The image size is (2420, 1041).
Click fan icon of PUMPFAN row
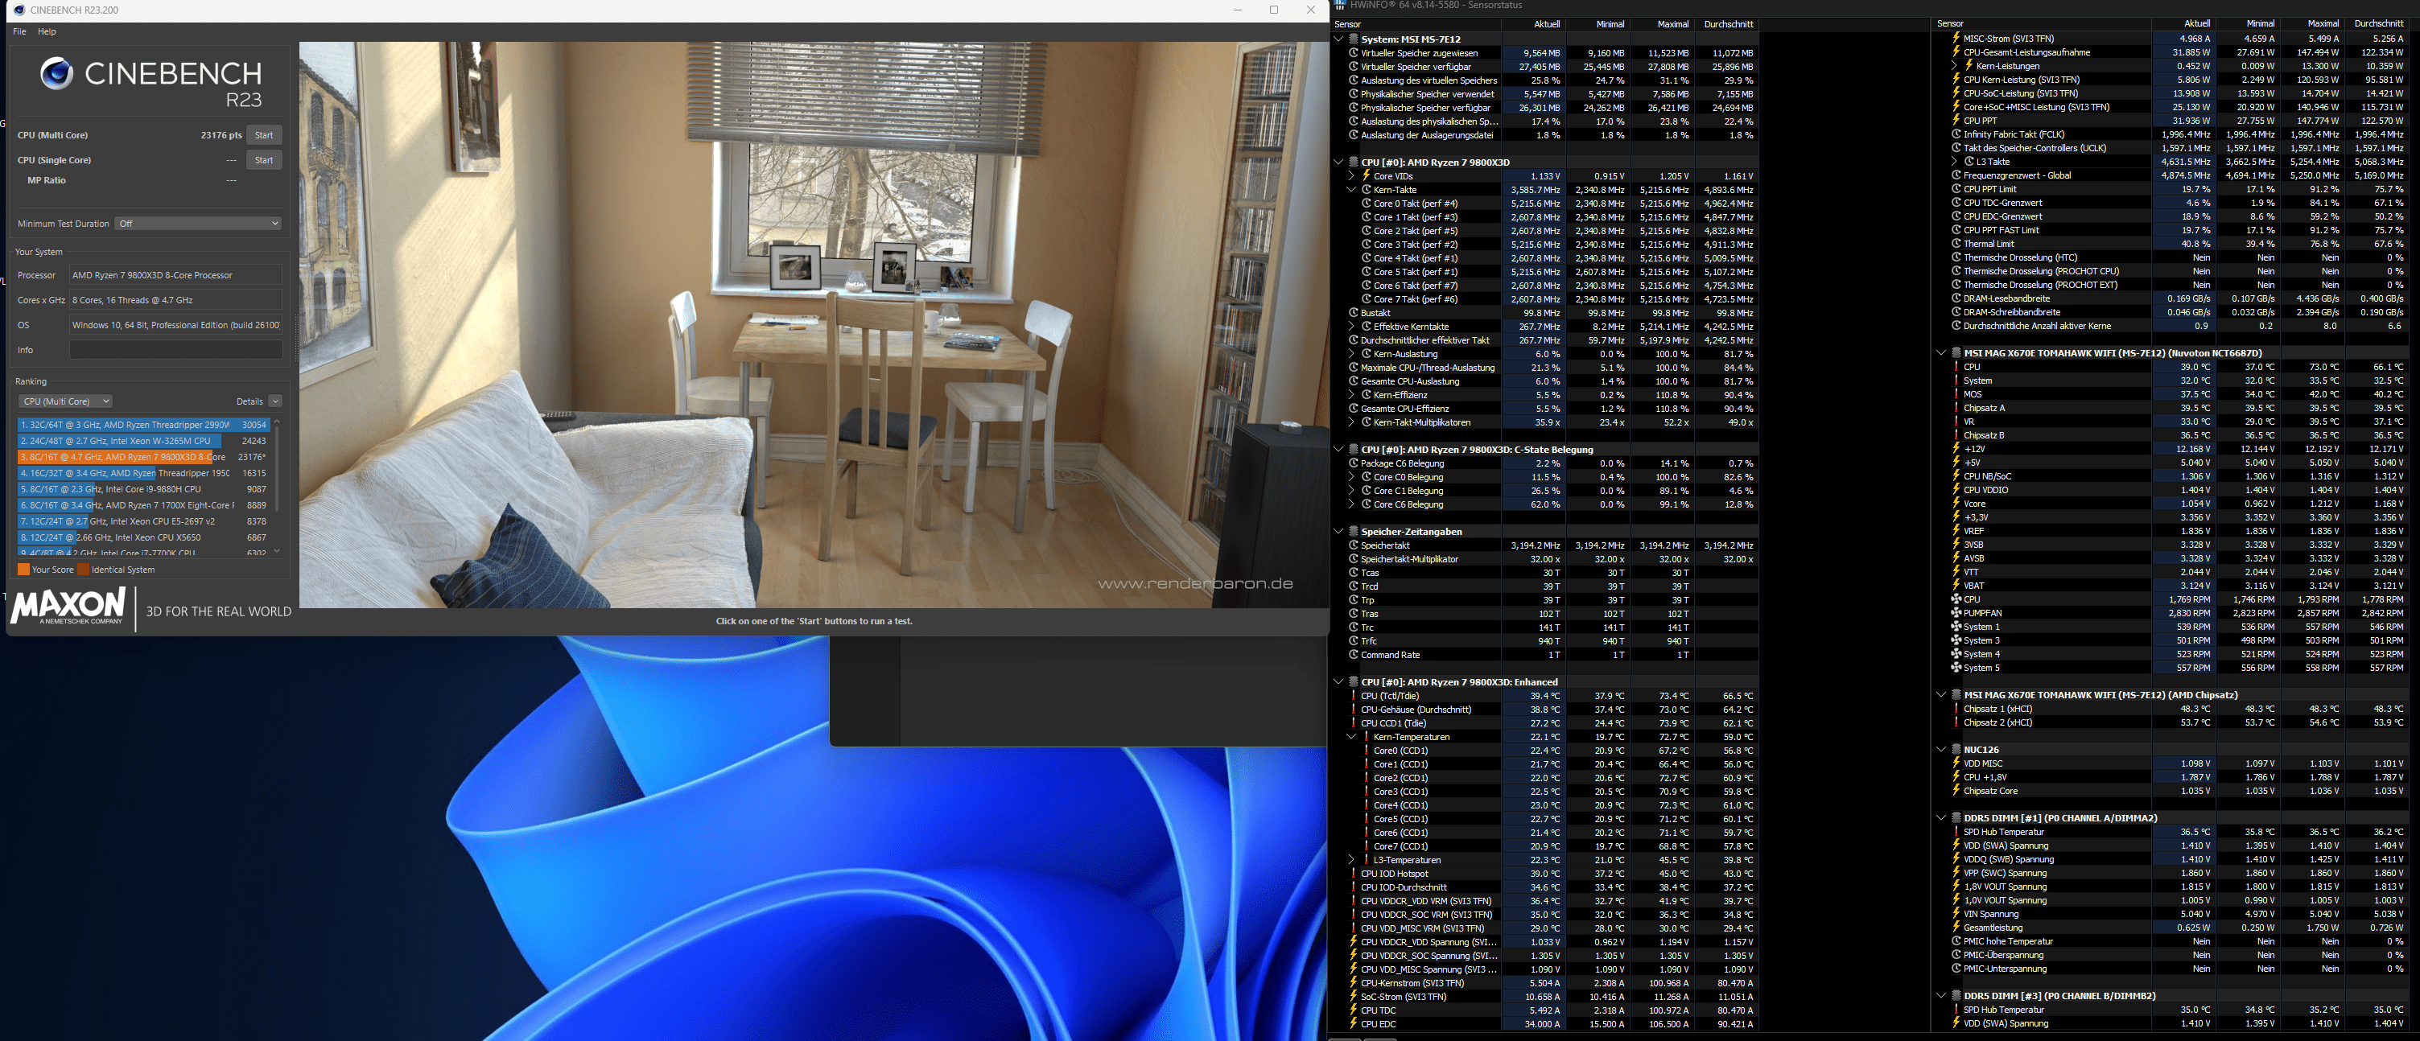(1957, 613)
